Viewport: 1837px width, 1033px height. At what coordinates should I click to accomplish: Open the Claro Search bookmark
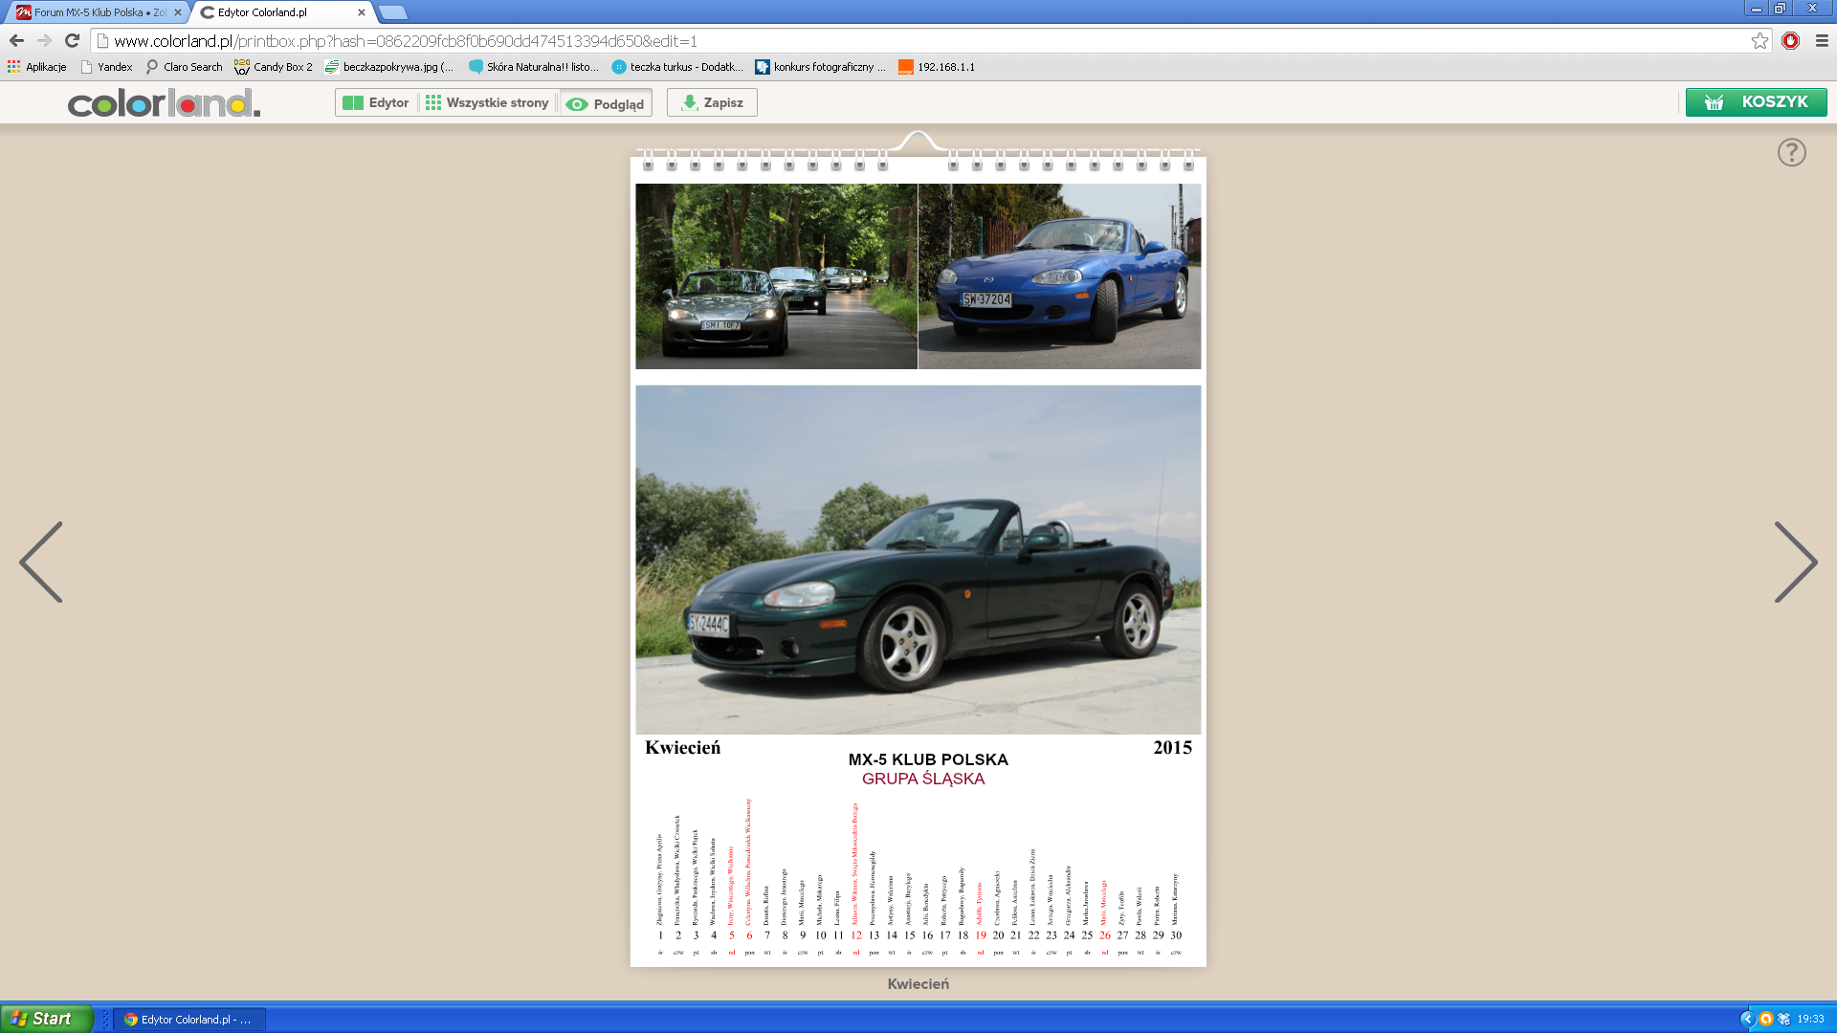coord(184,67)
